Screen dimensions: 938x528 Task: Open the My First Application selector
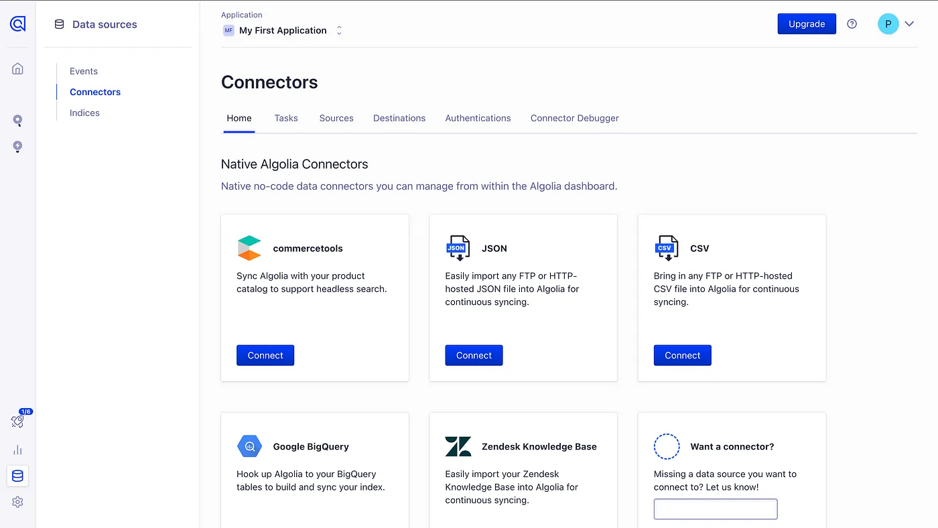click(283, 30)
